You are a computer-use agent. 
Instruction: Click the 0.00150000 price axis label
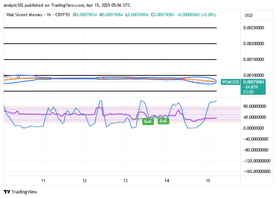pyautogui.click(x=254, y=60)
